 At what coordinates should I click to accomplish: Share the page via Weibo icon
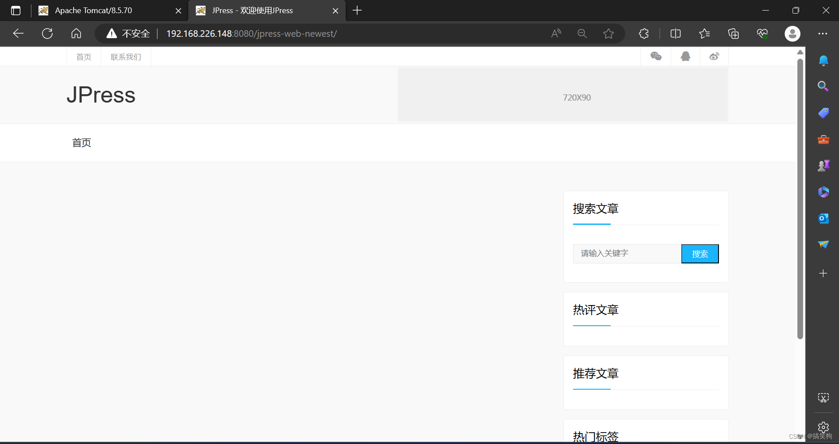[714, 56]
